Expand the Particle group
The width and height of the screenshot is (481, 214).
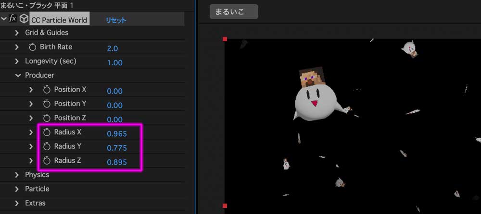pyautogui.click(x=17, y=189)
